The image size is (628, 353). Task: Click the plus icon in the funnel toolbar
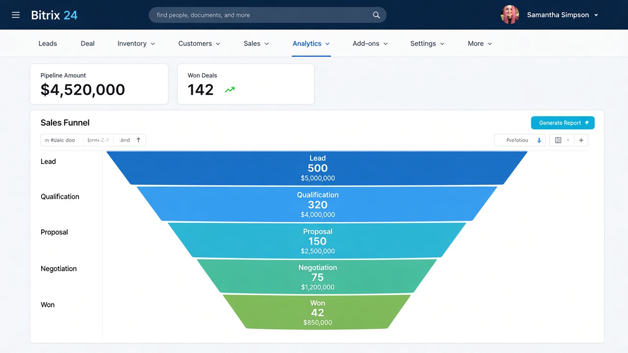point(581,140)
